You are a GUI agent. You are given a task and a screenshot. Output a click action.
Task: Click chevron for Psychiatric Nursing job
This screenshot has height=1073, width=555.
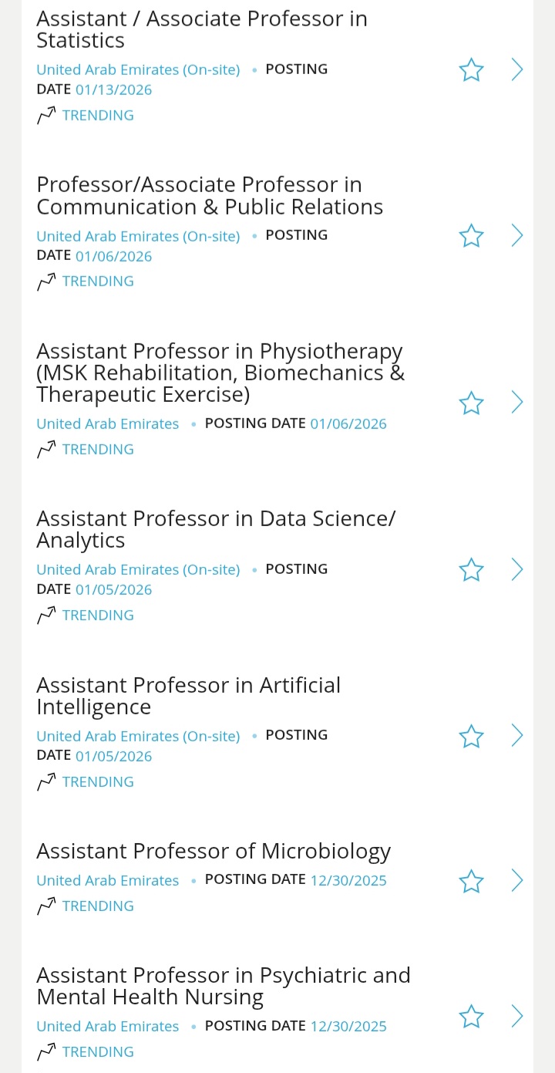517,1016
